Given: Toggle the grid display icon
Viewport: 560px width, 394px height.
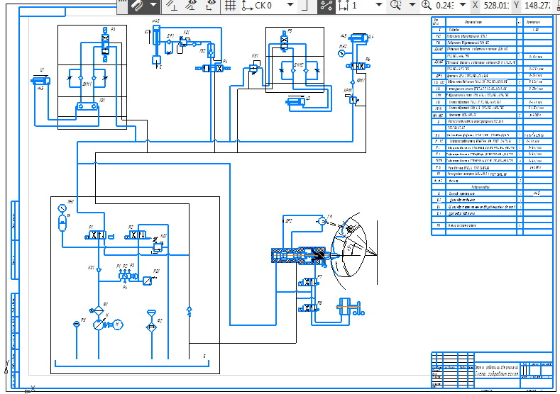Looking at the screenshot, I should pyautogui.click(x=230, y=6).
